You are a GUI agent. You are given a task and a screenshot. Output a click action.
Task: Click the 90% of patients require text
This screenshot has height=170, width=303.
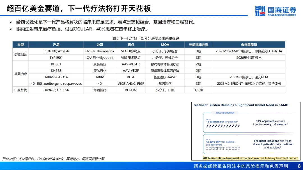[x=270, y=123]
